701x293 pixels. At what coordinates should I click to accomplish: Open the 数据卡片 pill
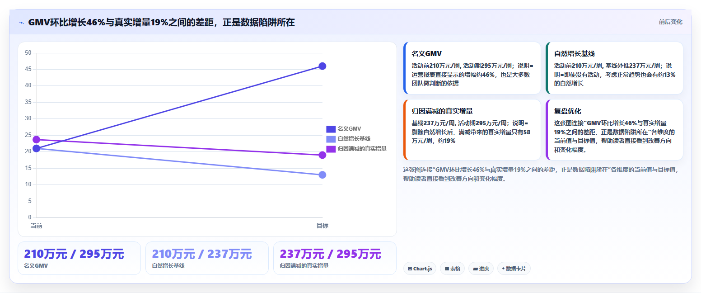click(514, 269)
